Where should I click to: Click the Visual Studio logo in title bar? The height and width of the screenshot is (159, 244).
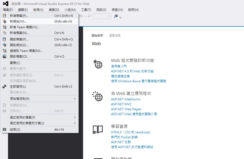coord(6,4)
